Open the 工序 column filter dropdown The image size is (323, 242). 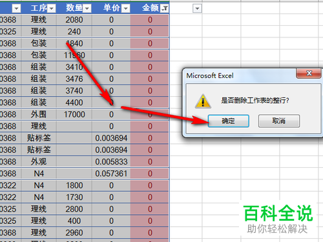tap(52, 8)
